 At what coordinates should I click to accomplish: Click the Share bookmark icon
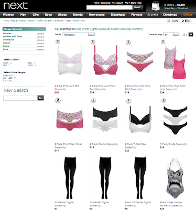169,21
